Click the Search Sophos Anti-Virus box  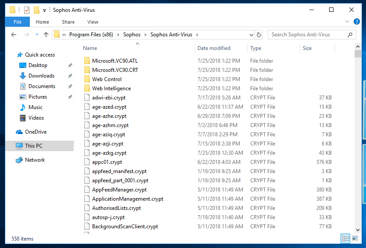click(x=307, y=35)
